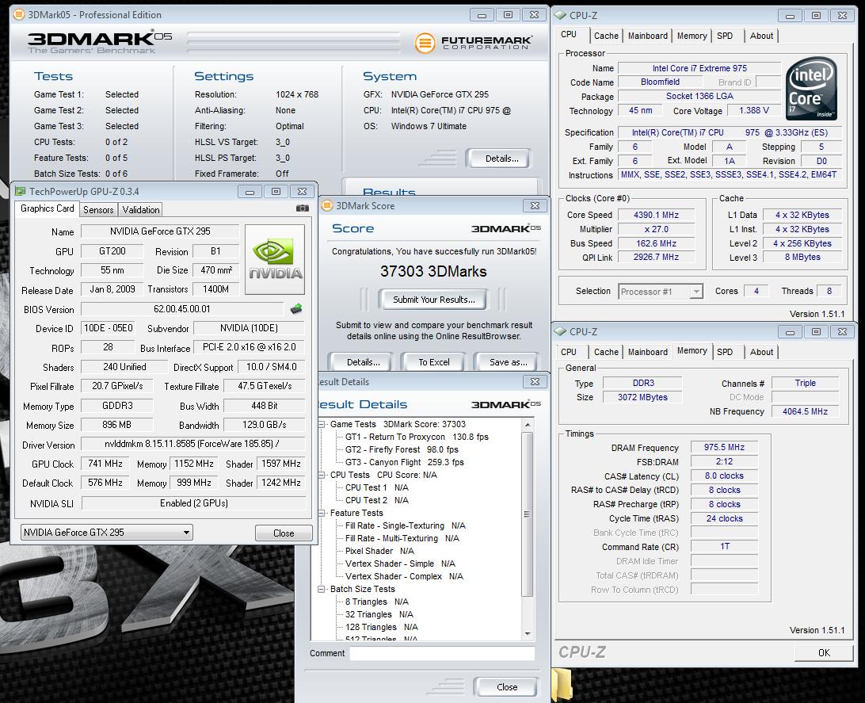Open CPU tab in lower CPU-Z window
The image size is (865, 703).
(569, 352)
